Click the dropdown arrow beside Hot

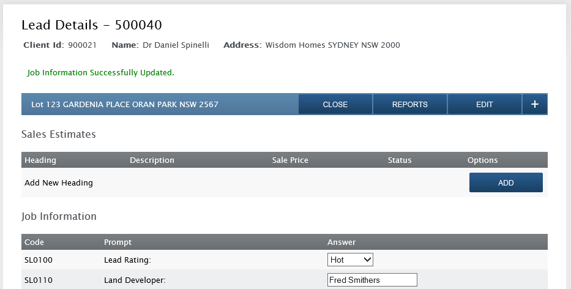[367, 260]
